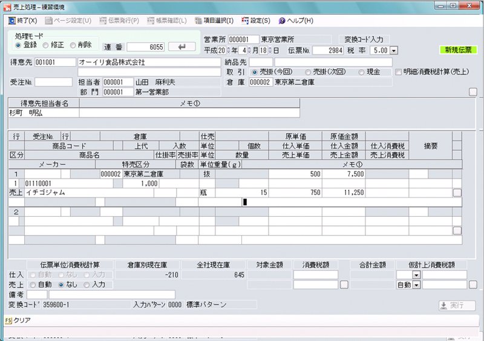Select 削除 processing mode radio button

tap(73, 45)
